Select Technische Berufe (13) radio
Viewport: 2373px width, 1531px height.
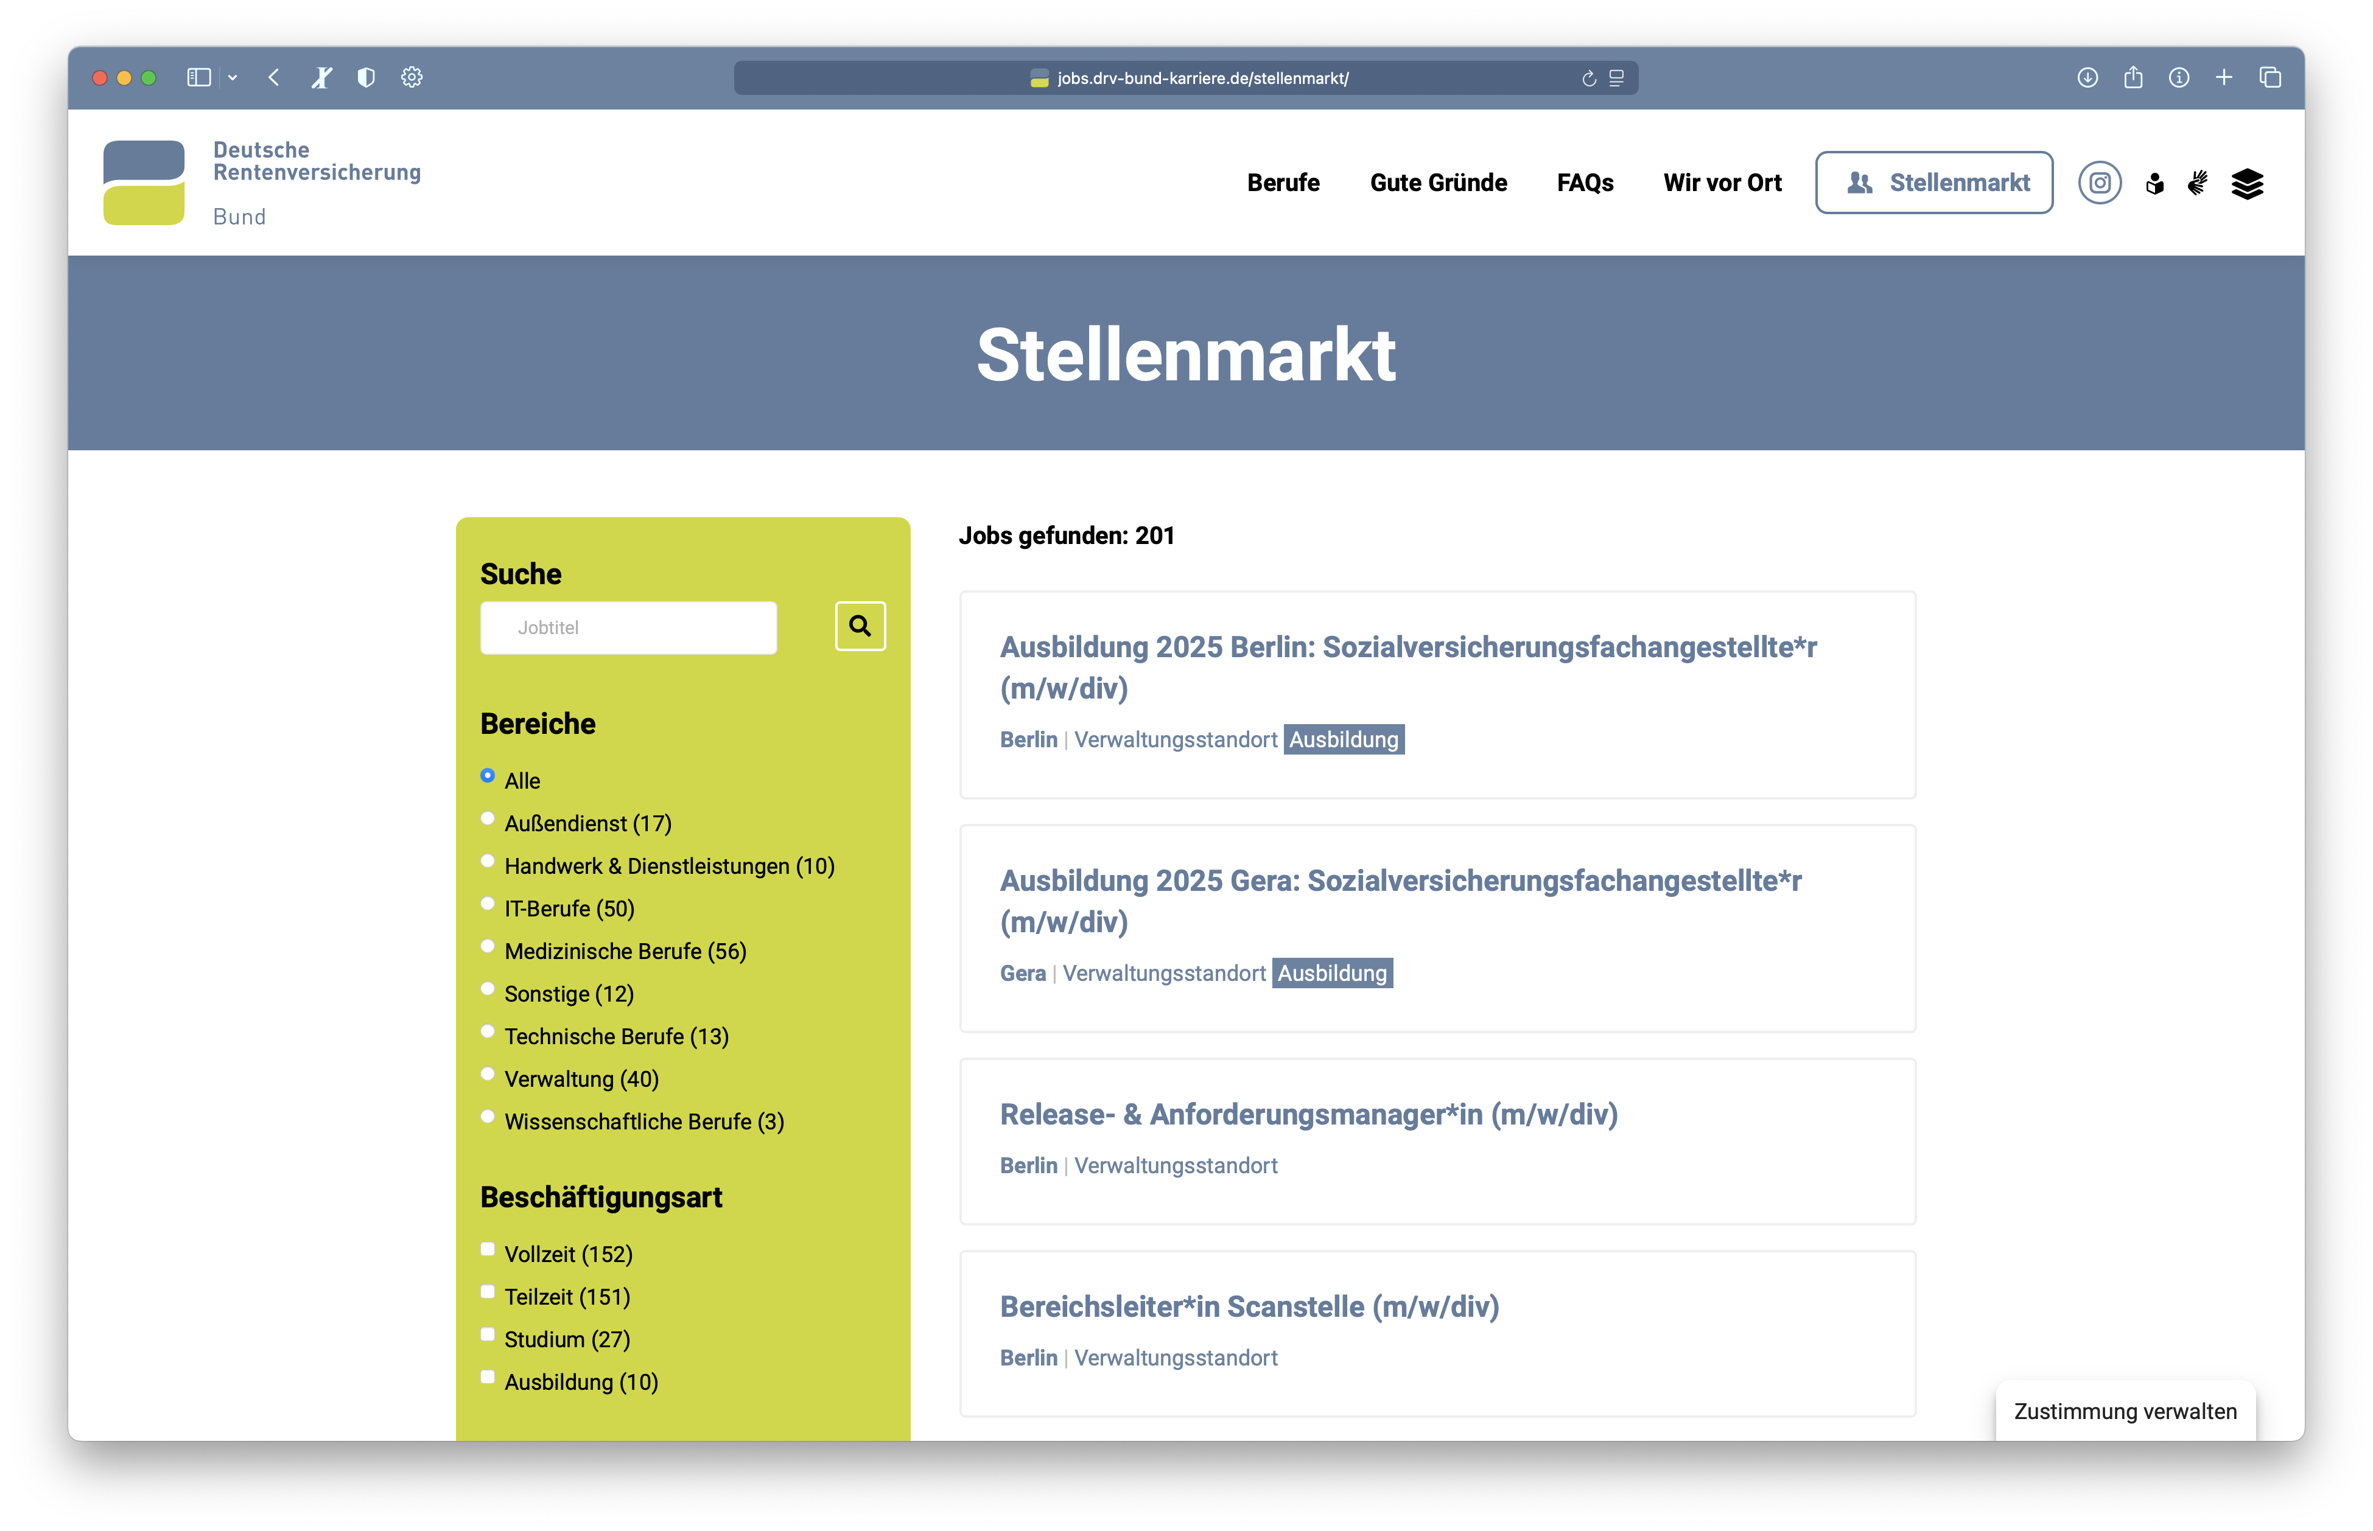[x=488, y=1031]
